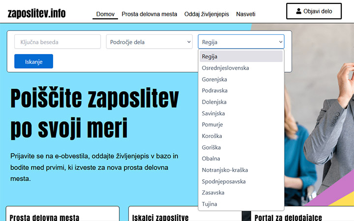
Task: Select Podravska in the region list
Action: pyautogui.click(x=214, y=90)
